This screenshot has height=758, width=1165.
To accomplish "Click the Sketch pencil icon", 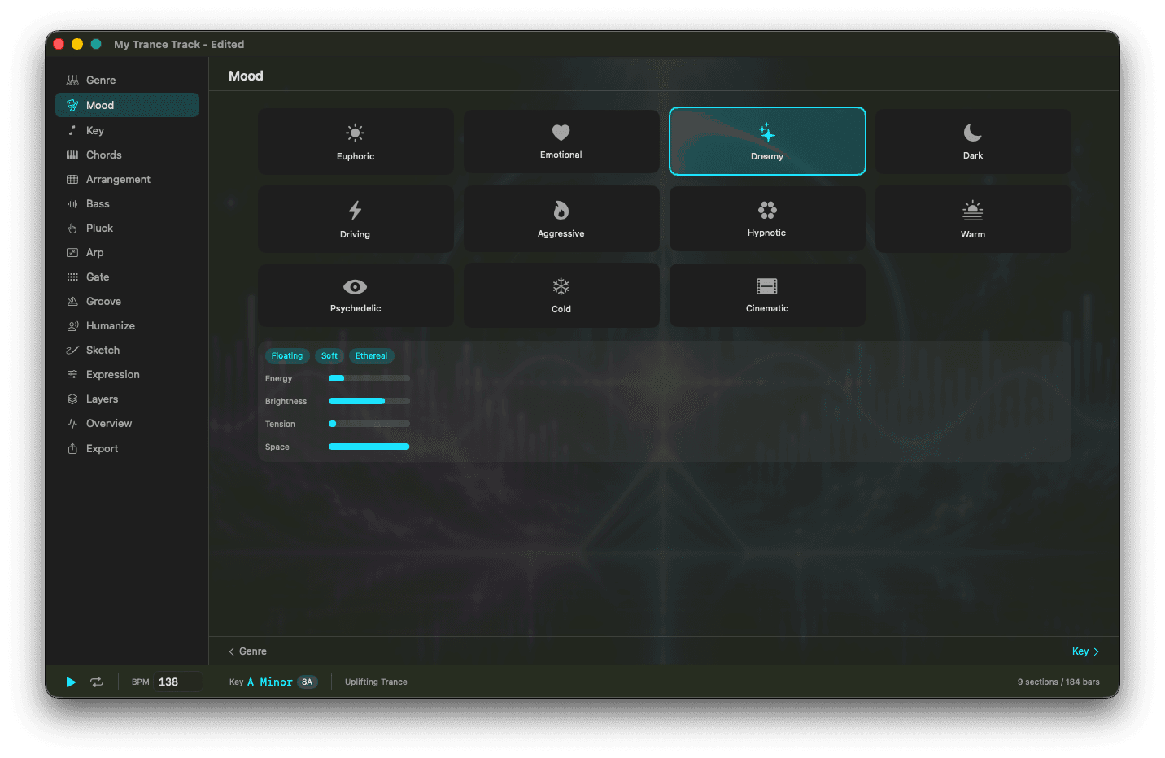I will click(72, 350).
